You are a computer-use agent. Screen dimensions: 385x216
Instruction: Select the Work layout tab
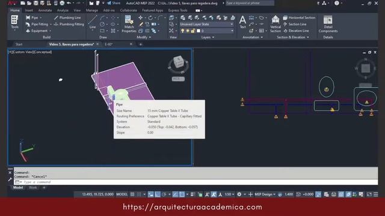[x=32, y=188]
